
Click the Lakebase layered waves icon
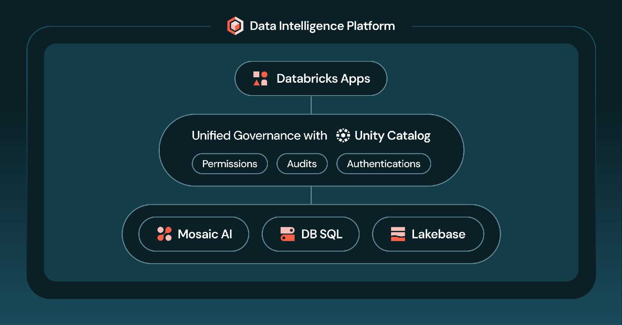tap(398, 234)
